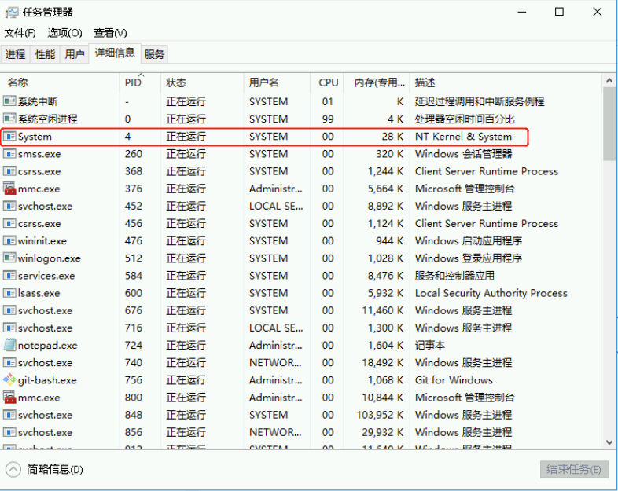
Task: Click icon of svchost.exe with PID 452
Action: 9,206
